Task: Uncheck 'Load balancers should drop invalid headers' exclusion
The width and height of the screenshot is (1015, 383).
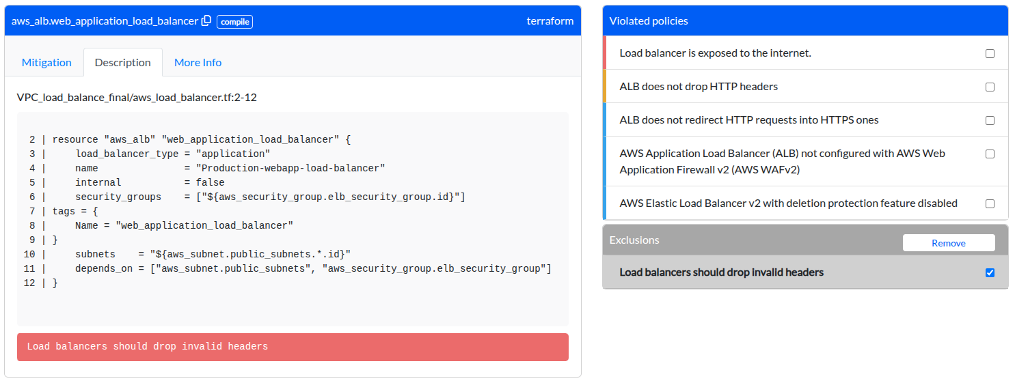Action: point(990,272)
